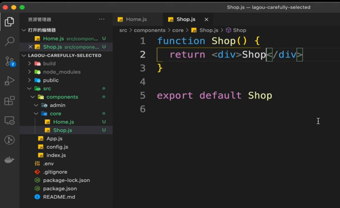The width and height of the screenshot is (340, 208).
Task: Click the components breadcrumb segment
Action: 149,30
